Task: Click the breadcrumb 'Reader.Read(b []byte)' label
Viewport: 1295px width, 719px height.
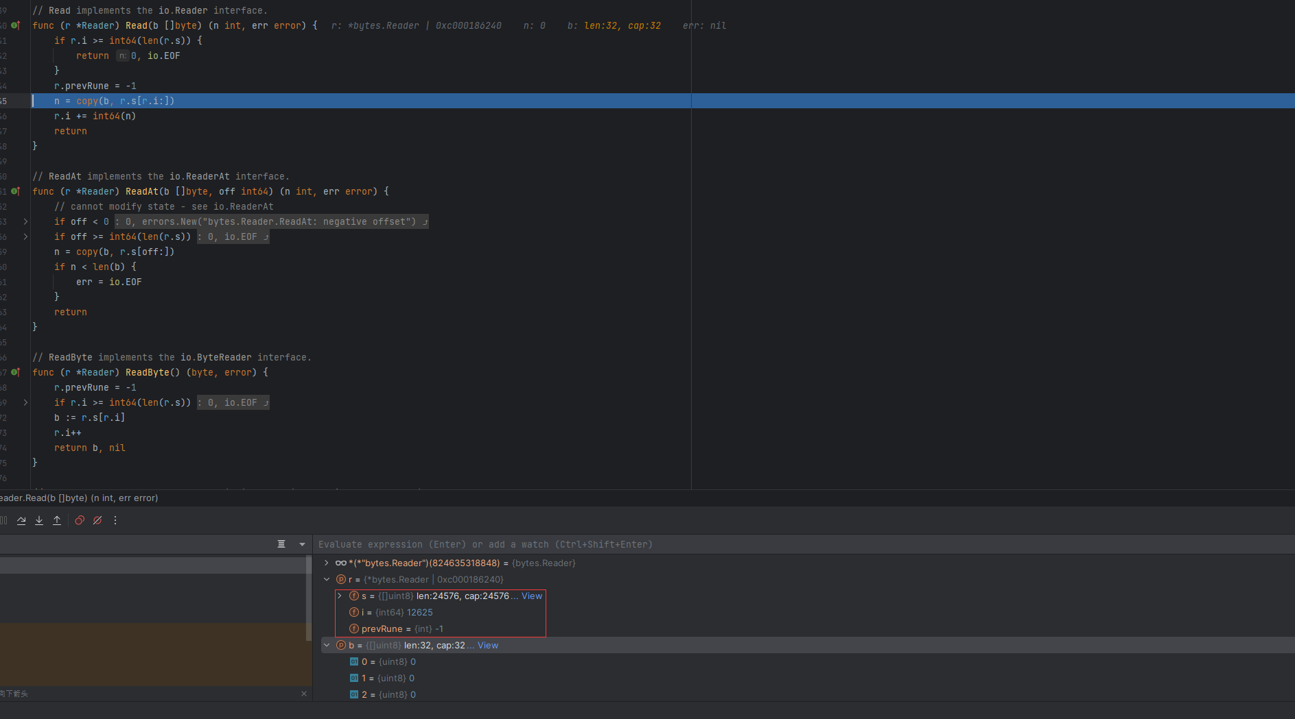Action: point(79,498)
